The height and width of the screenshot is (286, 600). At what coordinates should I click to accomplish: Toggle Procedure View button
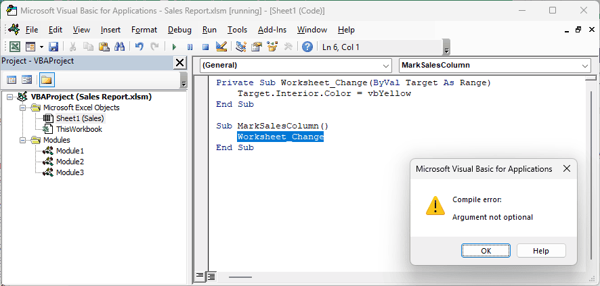click(x=200, y=276)
